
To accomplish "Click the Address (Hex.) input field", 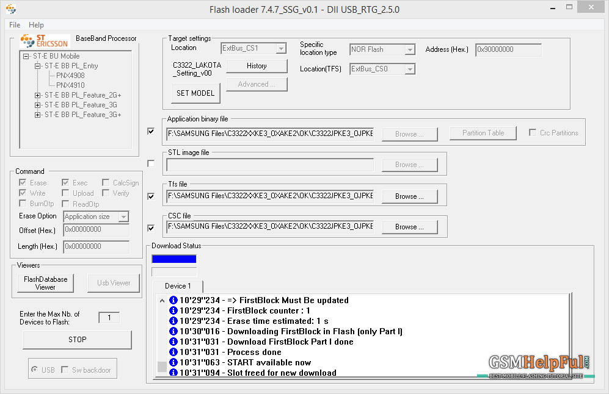I will (x=508, y=49).
